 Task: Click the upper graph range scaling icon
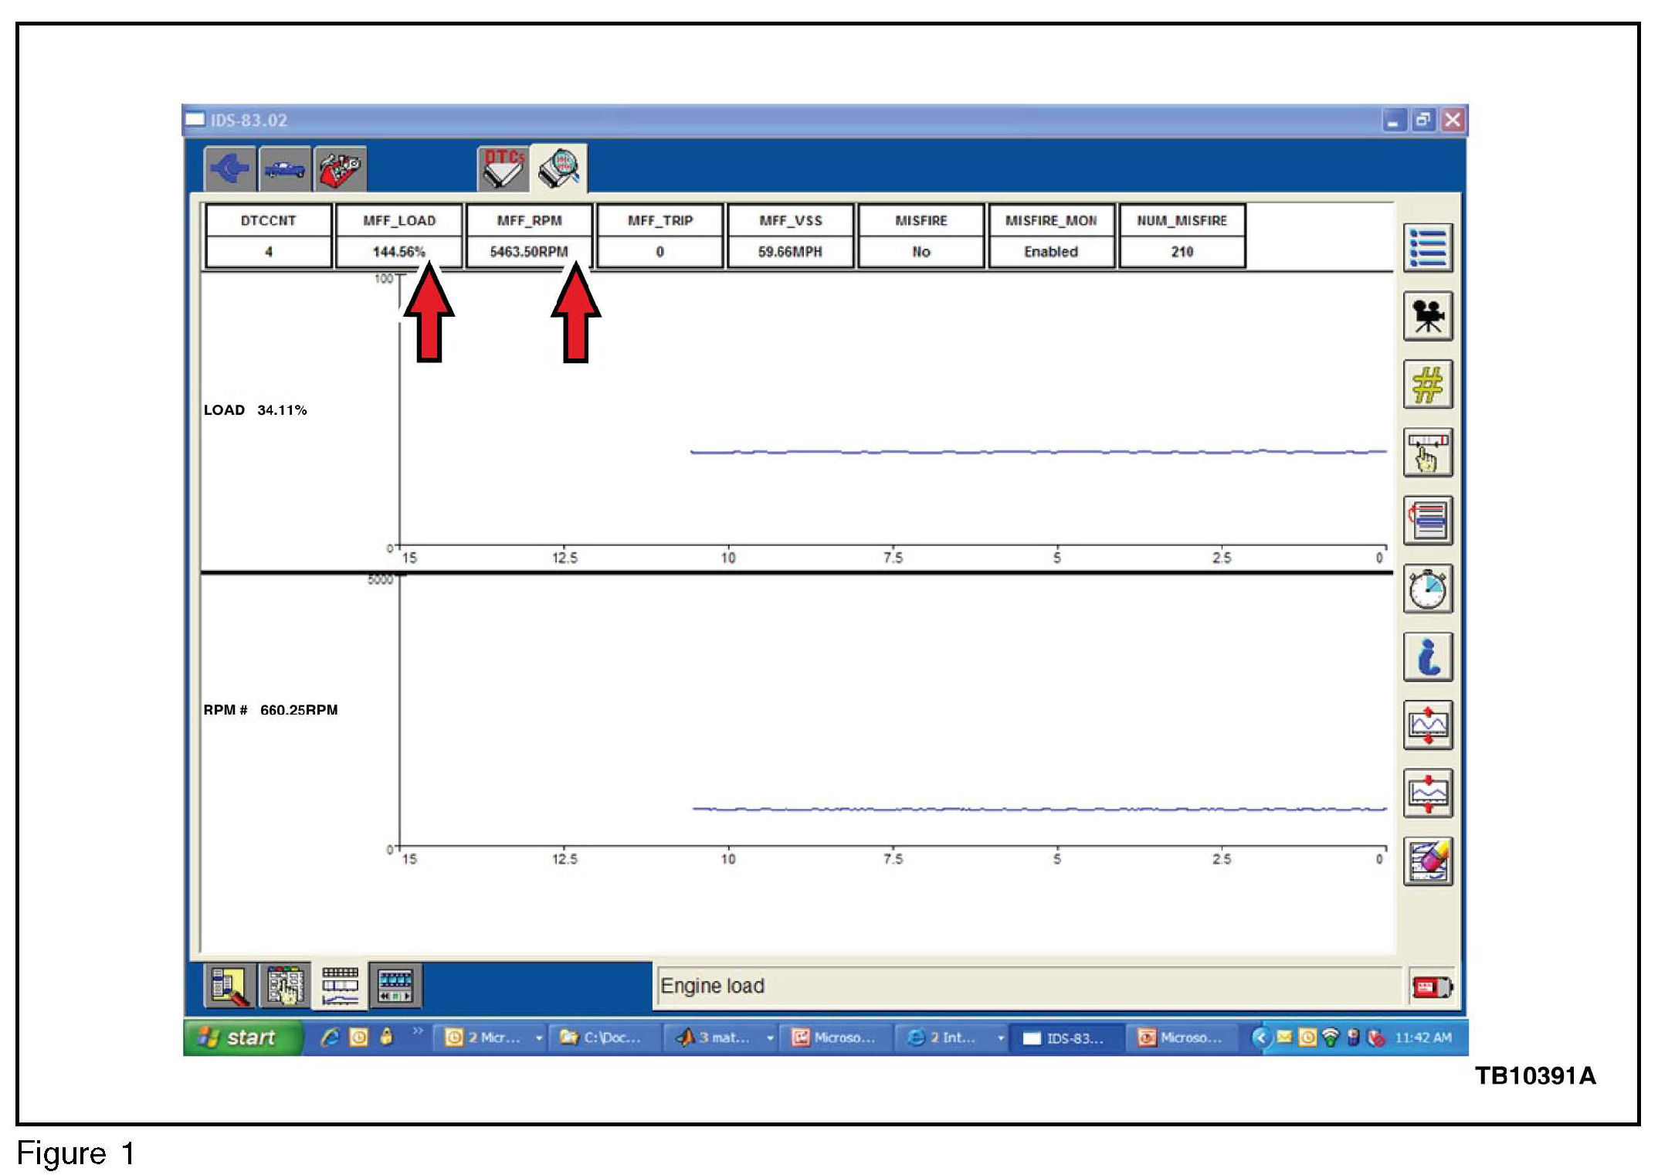coord(1427,725)
